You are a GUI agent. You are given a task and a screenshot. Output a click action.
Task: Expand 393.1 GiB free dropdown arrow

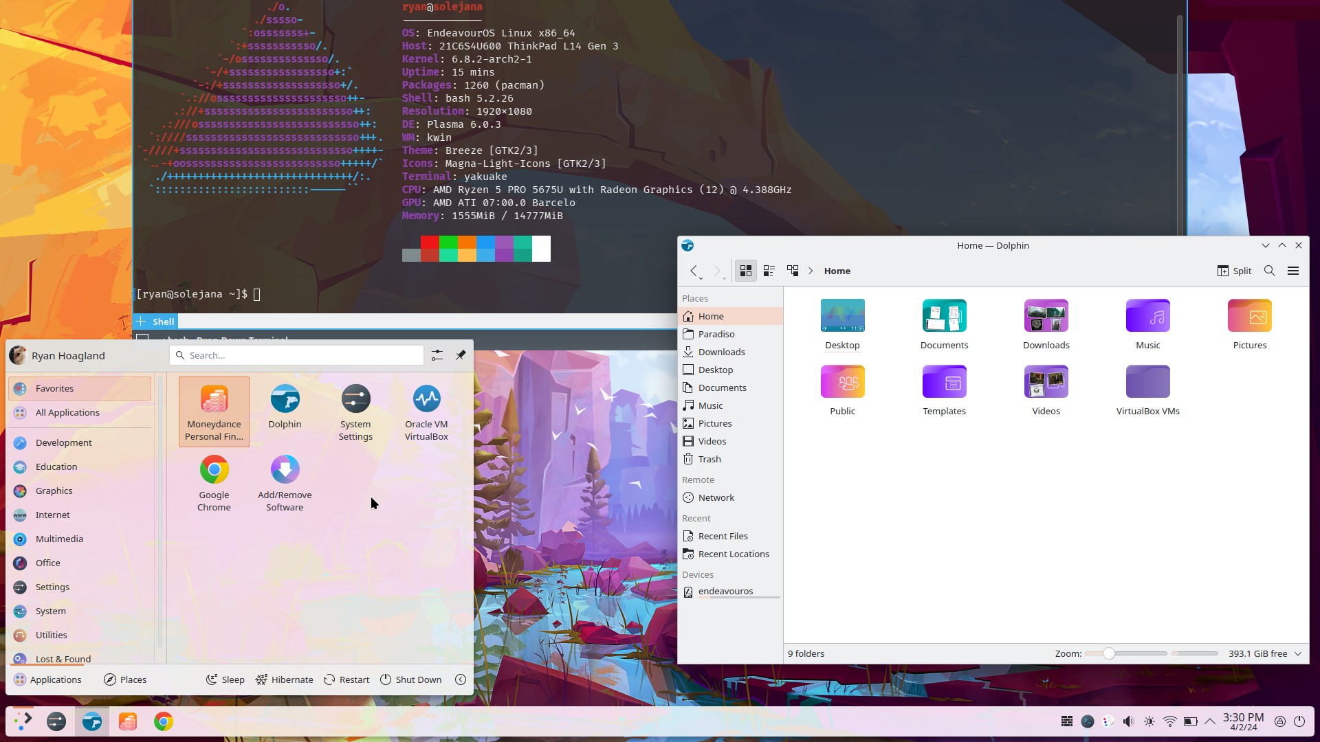point(1298,653)
